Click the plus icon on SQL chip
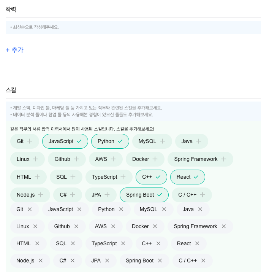The height and width of the screenshot is (278, 261). pyautogui.click(x=73, y=177)
